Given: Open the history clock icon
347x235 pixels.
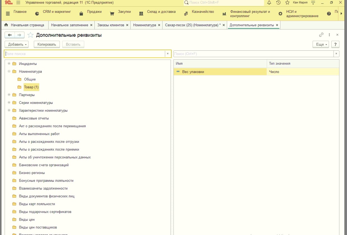Looking at the screenshot, I should tap(278, 3).
